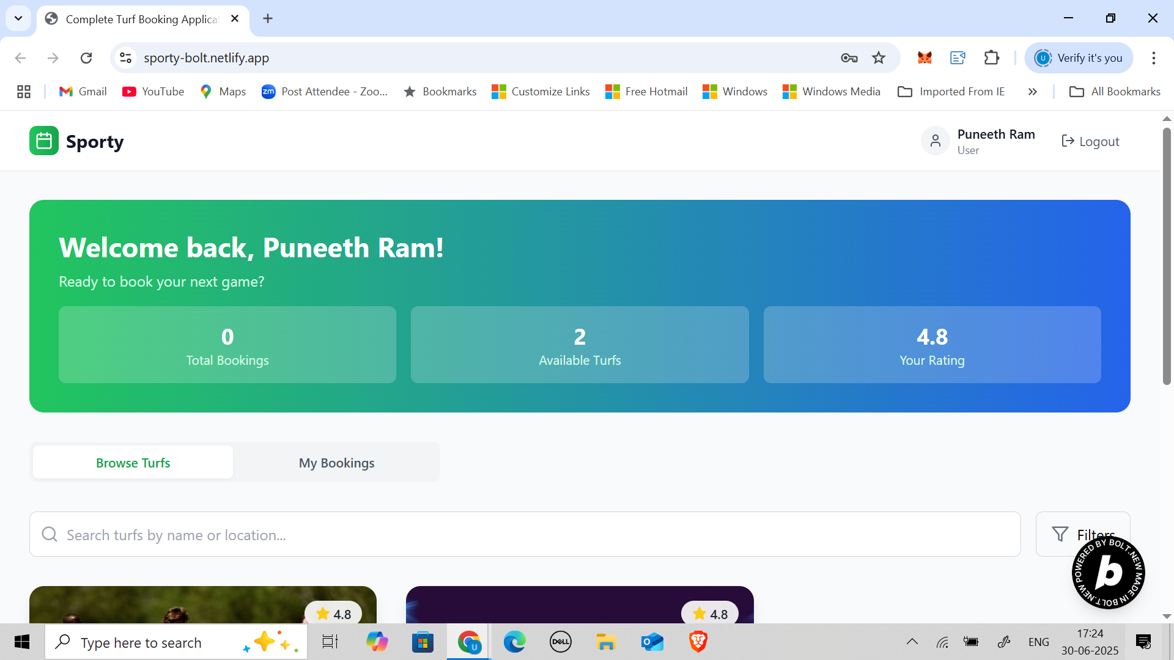The image size is (1174, 660).
Task: Click the user profile avatar icon
Action: pyautogui.click(x=935, y=141)
